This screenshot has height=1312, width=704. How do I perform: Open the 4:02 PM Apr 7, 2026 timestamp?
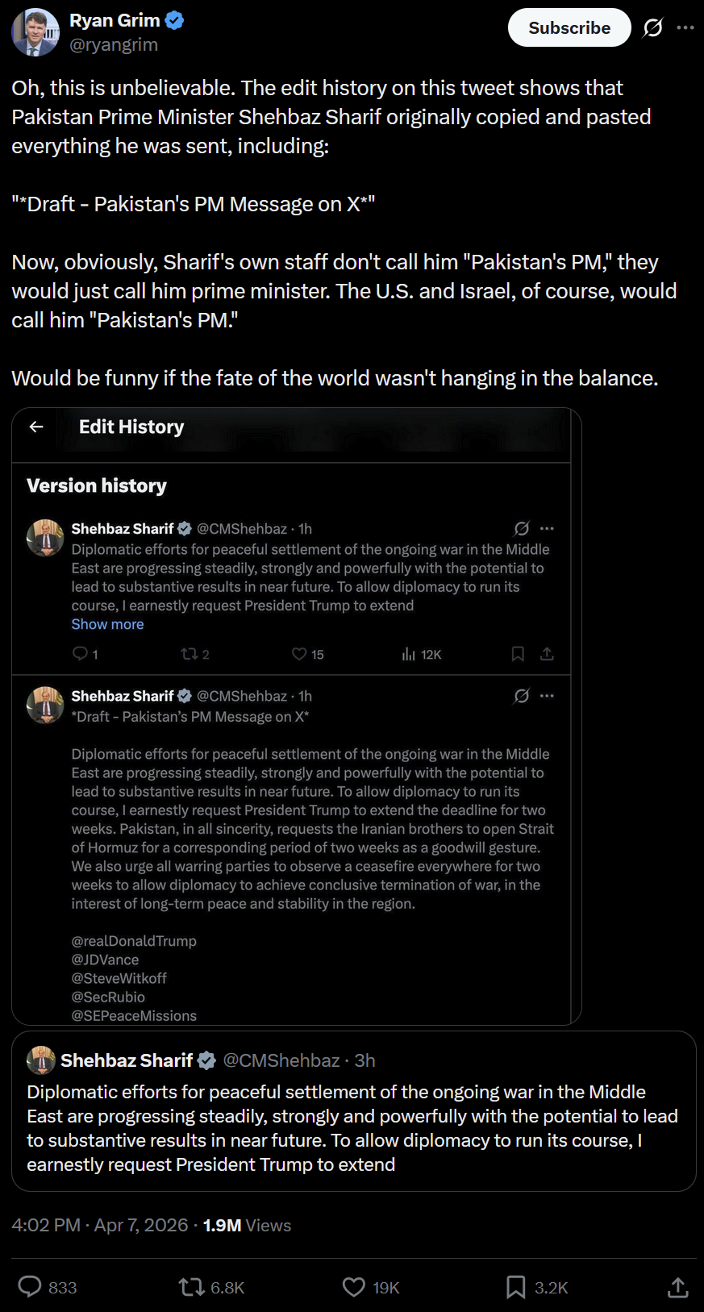tap(100, 1225)
